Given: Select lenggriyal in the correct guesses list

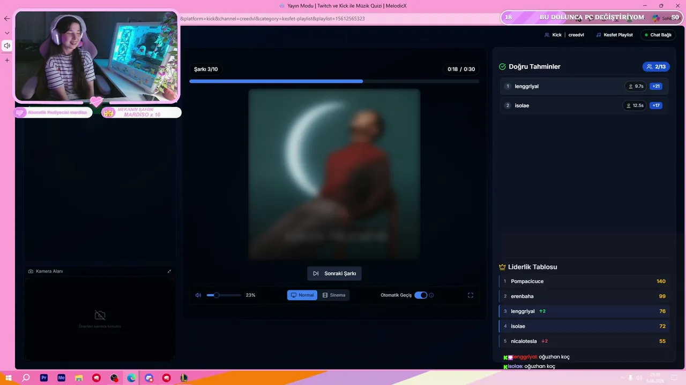Looking at the screenshot, I should coord(584,86).
